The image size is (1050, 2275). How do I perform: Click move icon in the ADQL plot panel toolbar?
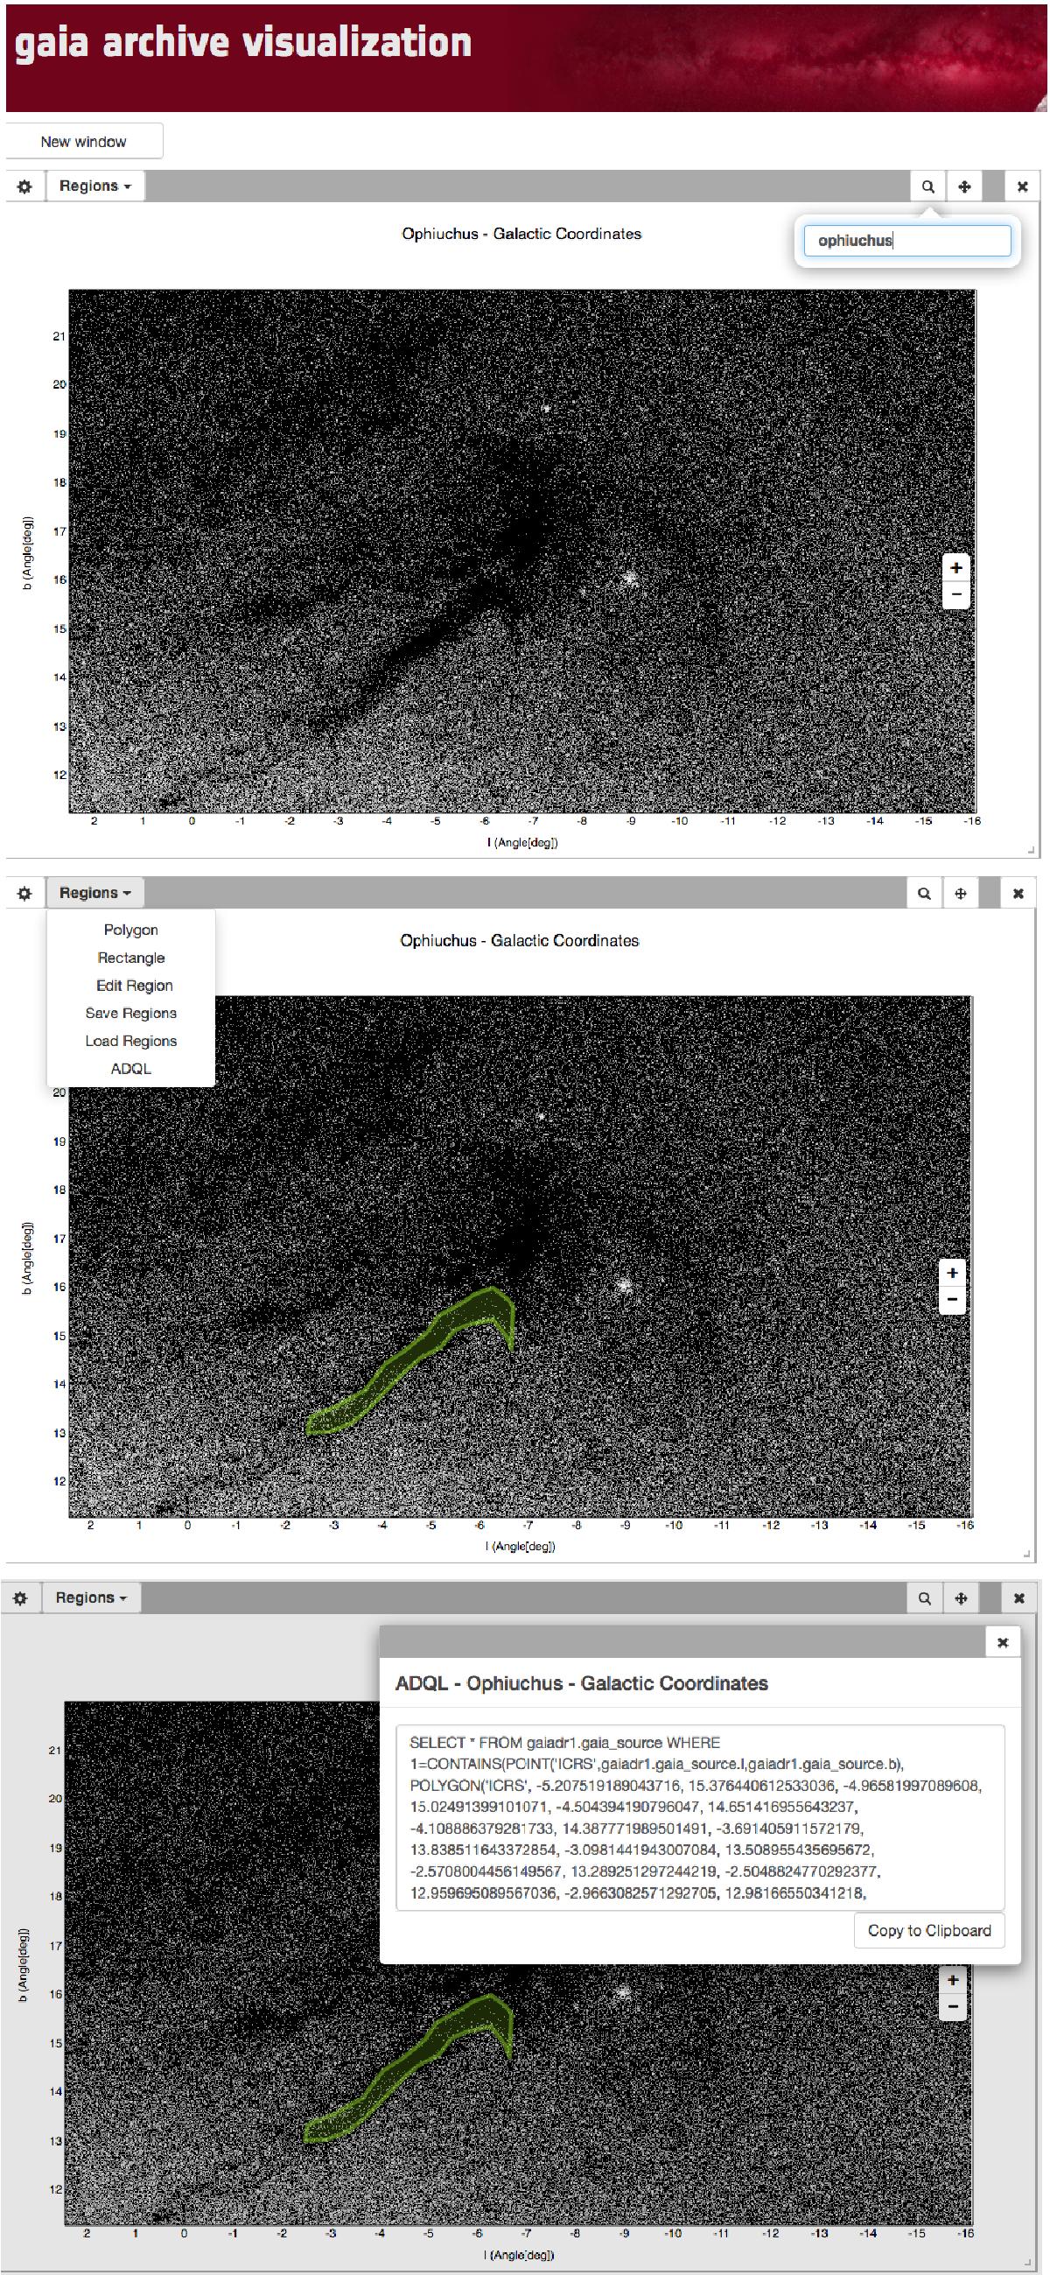tap(961, 1598)
